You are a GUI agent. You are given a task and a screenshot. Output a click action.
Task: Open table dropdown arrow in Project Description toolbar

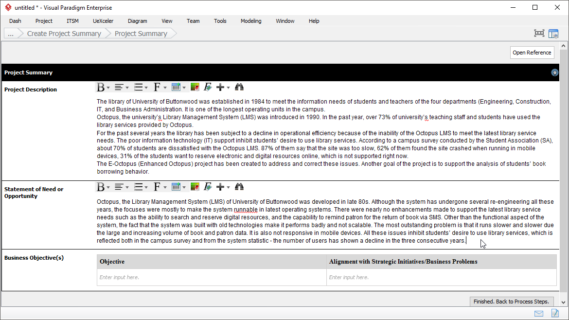pyautogui.click(x=184, y=88)
